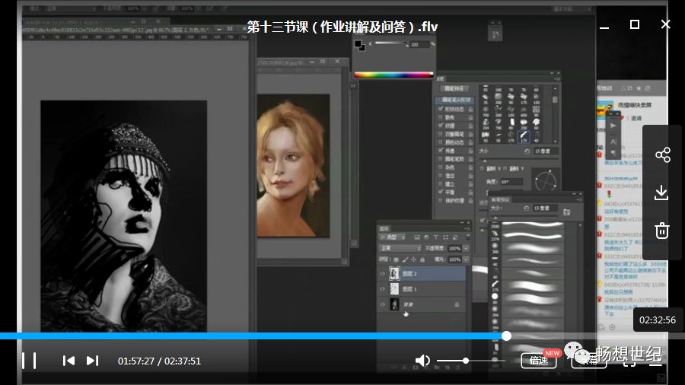685x385 pixels.
Task: Toggle the 形状动态 checkbox
Action: click(x=441, y=109)
